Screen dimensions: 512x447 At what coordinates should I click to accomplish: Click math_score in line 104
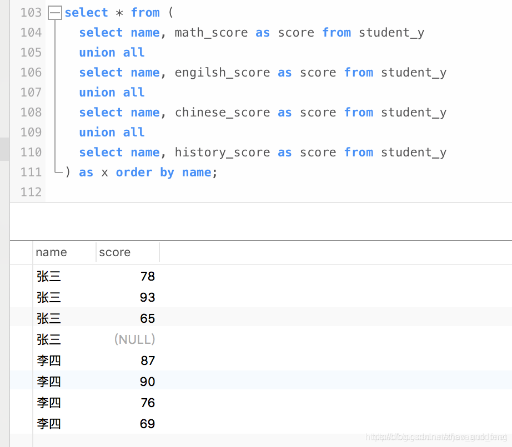click(211, 33)
